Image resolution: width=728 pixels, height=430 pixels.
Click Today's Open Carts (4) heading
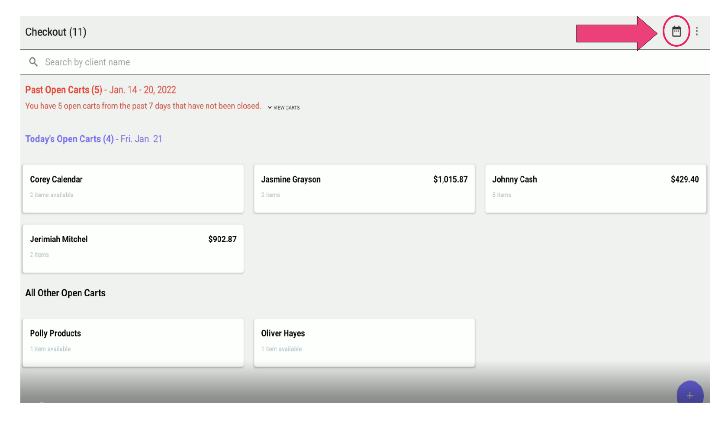69,139
